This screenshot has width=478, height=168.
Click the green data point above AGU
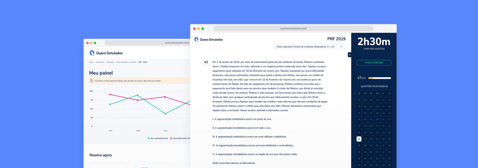point(165,114)
